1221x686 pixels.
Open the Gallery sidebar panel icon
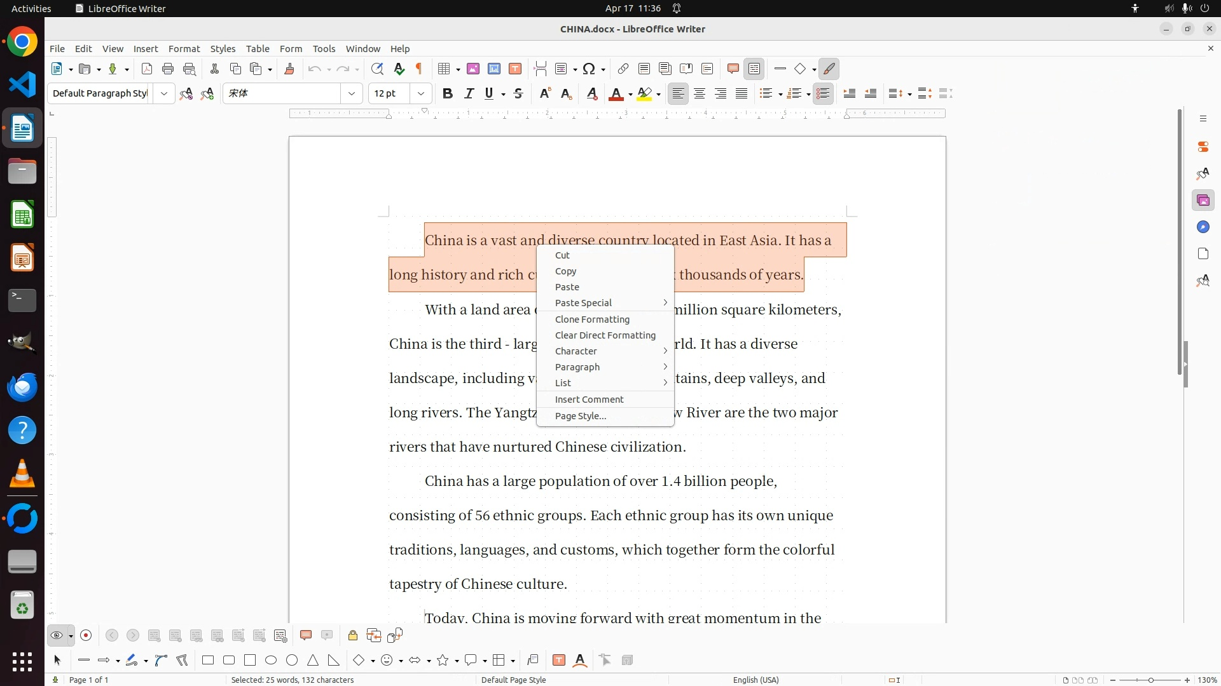click(1203, 201)
